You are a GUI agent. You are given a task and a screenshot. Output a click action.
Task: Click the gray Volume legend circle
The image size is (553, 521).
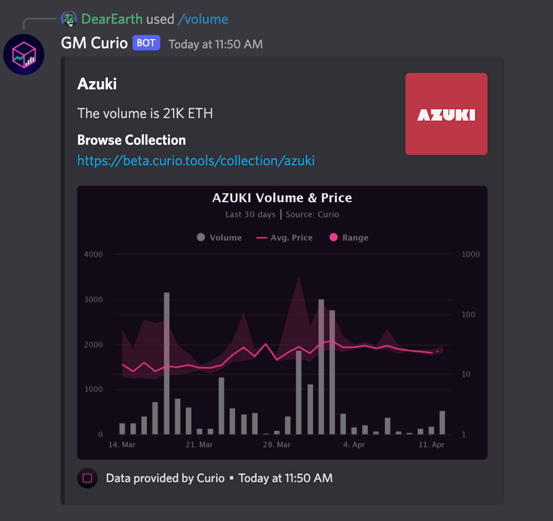click(201, 237)
